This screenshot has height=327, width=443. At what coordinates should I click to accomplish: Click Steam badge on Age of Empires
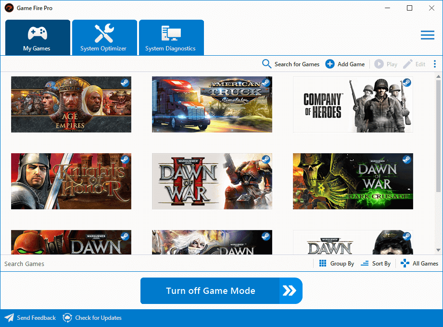point(125,83)
